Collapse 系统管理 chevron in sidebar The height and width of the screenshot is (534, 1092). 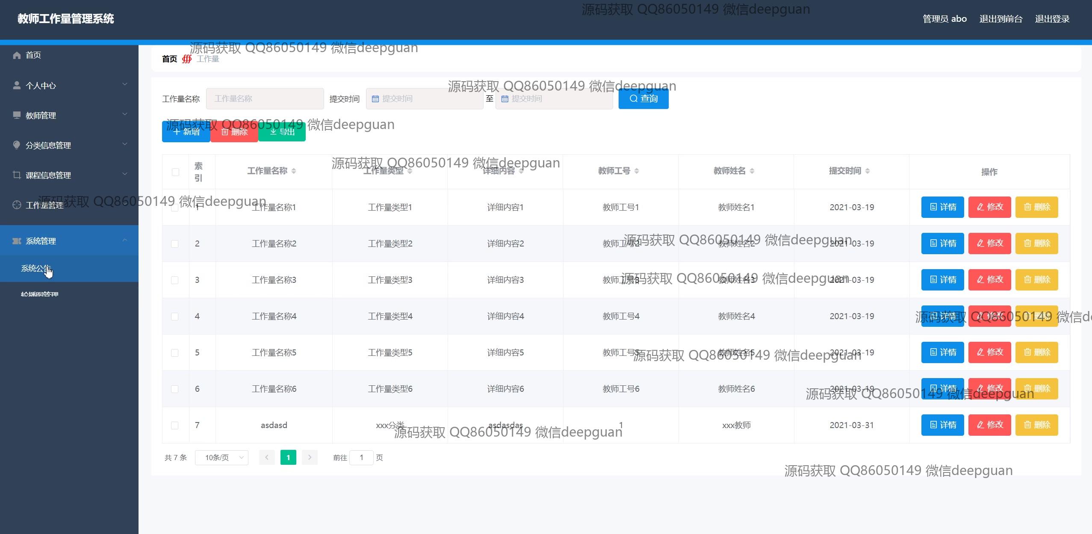click(125, 240)
